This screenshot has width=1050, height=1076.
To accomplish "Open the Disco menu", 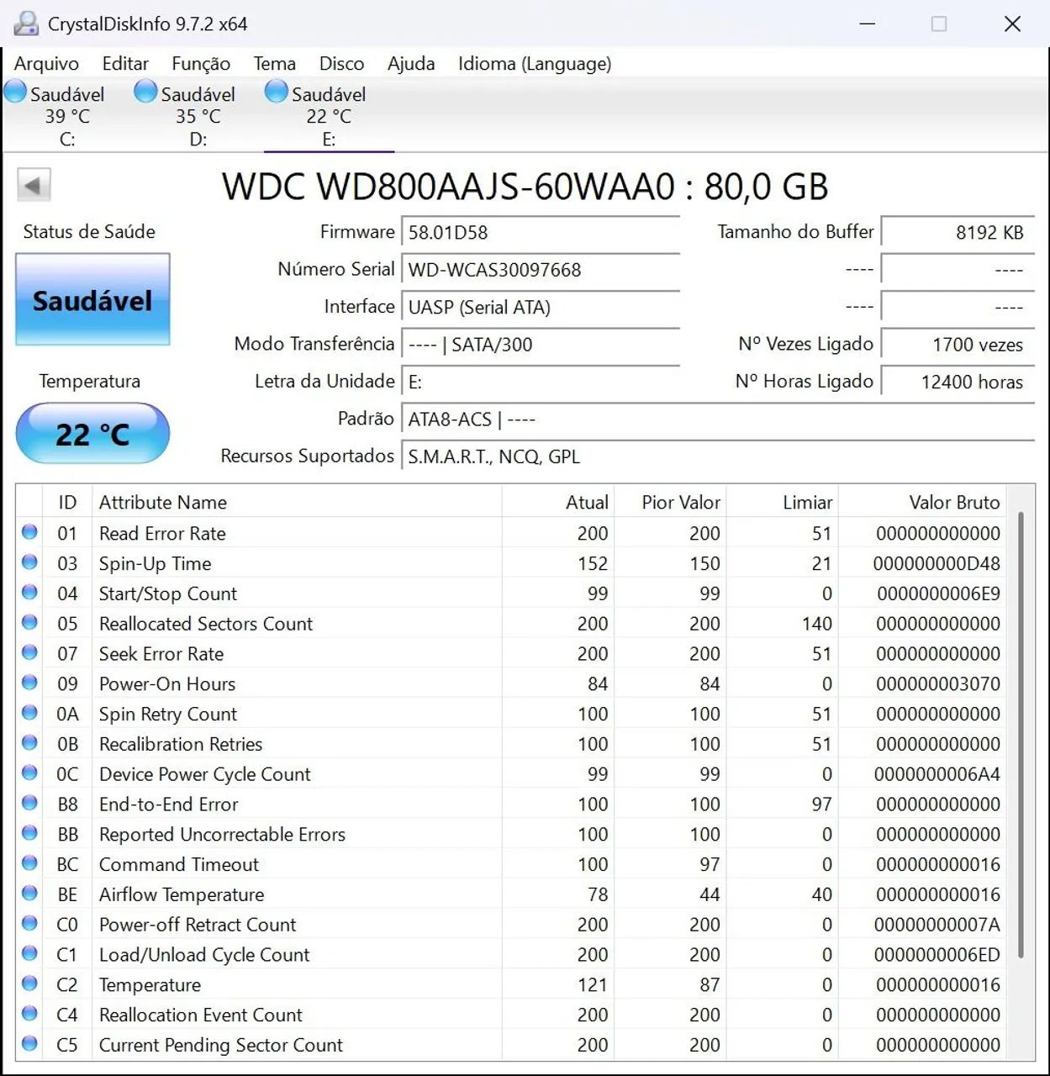I will tap(340, 63).
